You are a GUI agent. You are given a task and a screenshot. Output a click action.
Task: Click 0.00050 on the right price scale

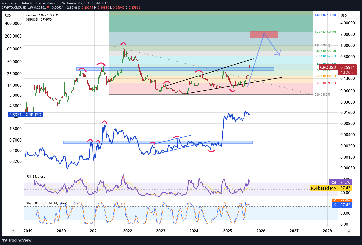348,168
